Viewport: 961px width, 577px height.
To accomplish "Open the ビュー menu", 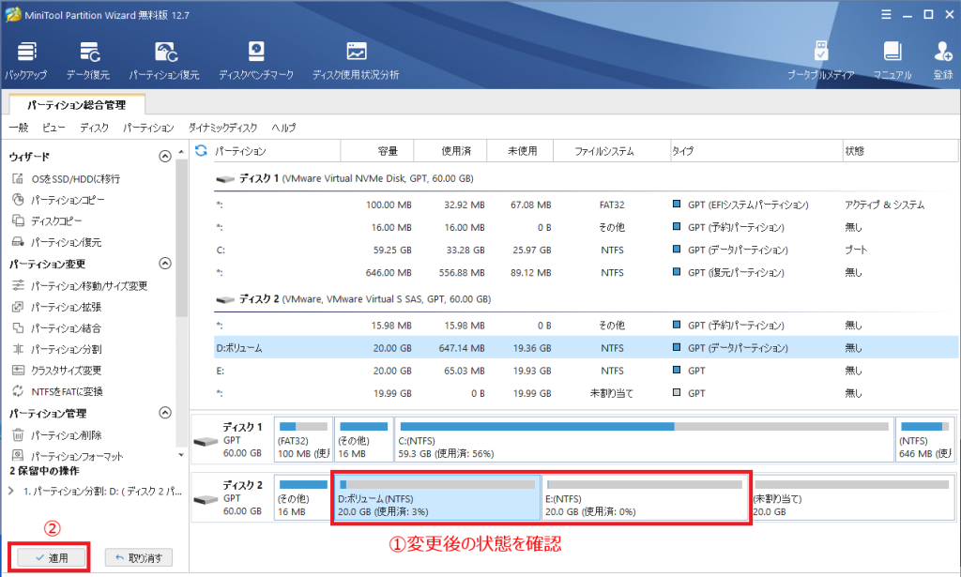I will [x=53, y=128].
